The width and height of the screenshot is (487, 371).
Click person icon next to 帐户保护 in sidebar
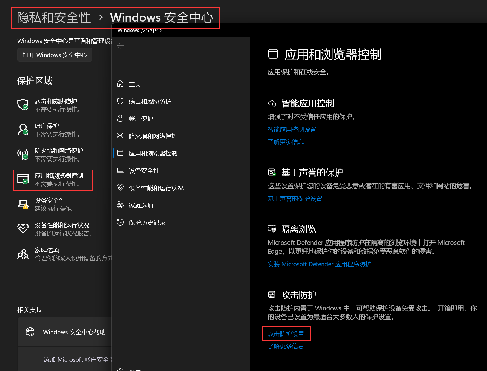pyautogui.click(x=120, y=118)
